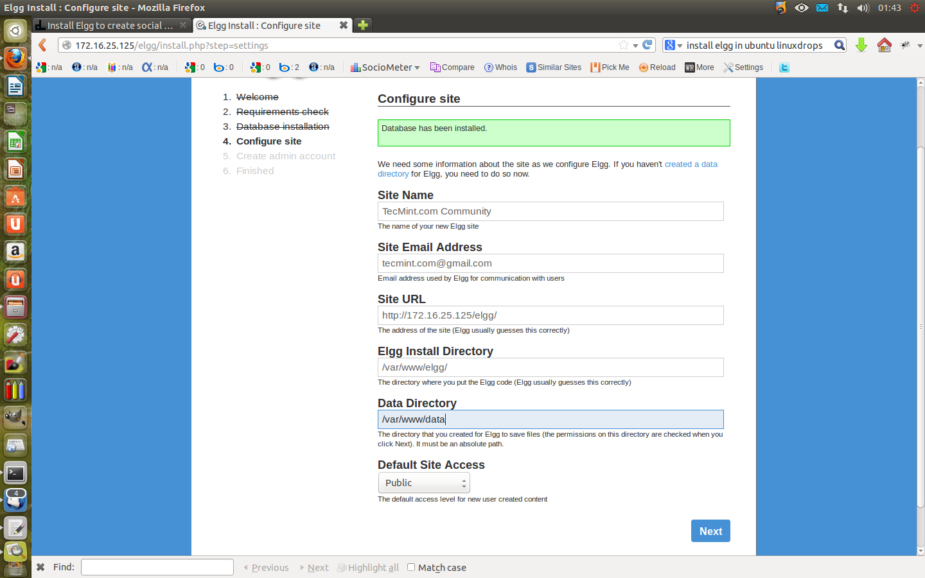
Task: Open URL history dropdown arrow
Action: 635,46
